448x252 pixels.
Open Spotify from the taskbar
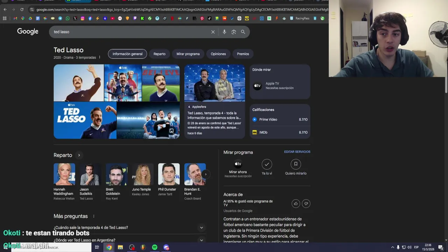point(155,247)
